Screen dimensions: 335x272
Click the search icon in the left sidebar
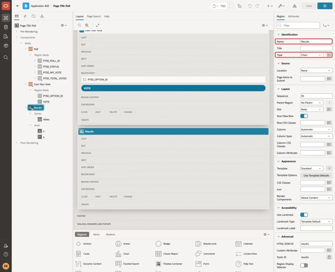6,58
